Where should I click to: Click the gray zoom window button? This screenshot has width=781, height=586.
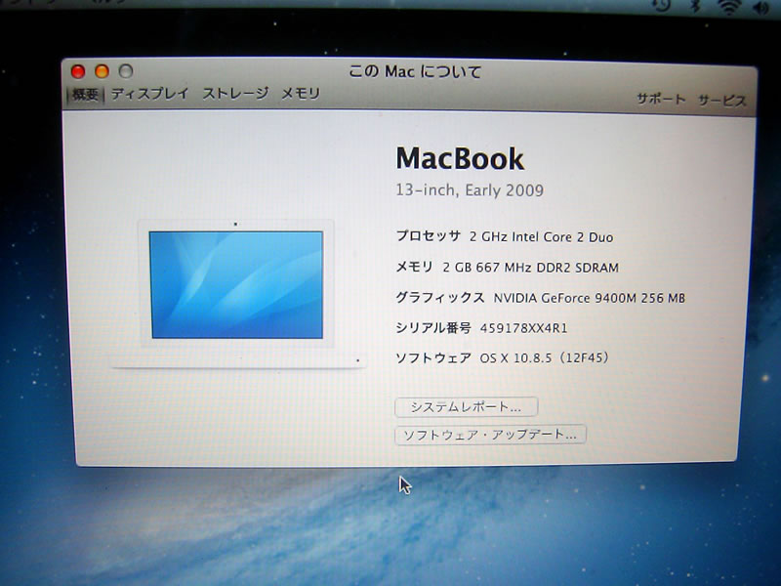[126, 71]
